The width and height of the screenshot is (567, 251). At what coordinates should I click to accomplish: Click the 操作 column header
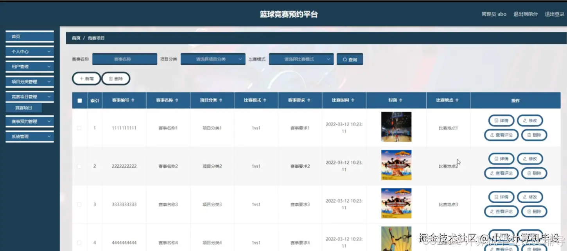pos(515,100)
